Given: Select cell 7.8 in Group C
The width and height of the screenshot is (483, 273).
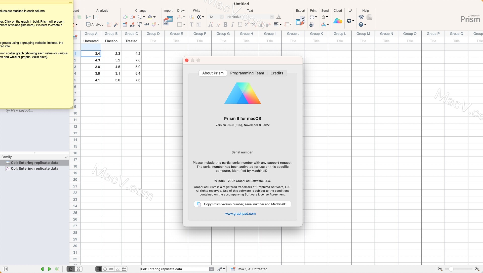Looking at the screenshot, I should [x=131, y=60].
